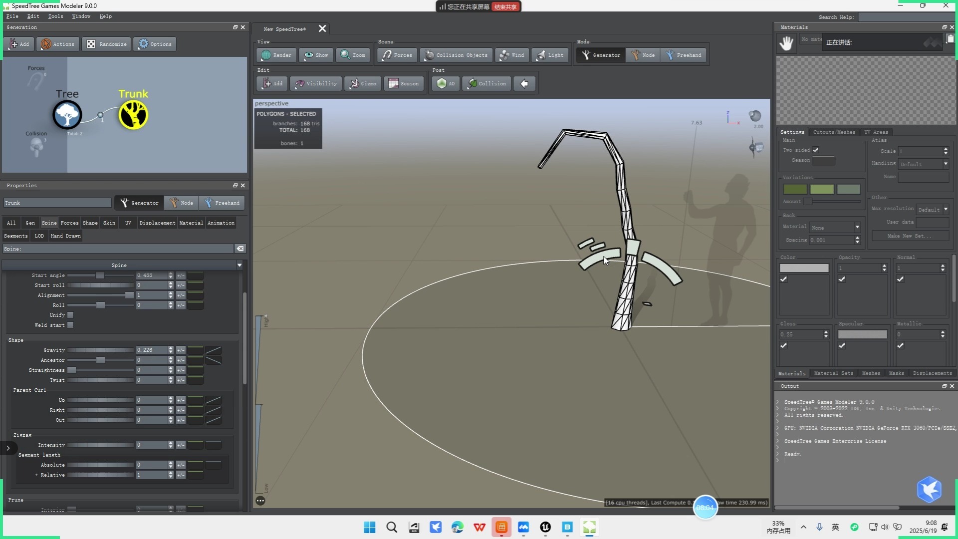Viewport: 958px width, 539px height.
Task: Click the Atlas Scale stepper arrows
Action: point(946,151)
